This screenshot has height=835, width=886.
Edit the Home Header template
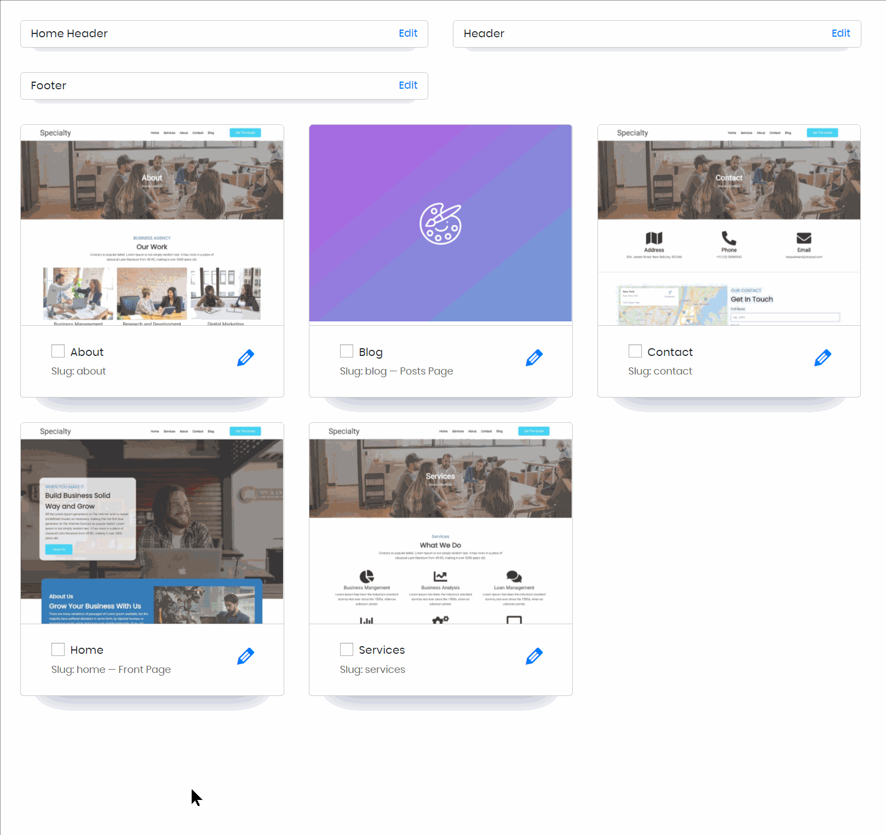pos(408,33)
